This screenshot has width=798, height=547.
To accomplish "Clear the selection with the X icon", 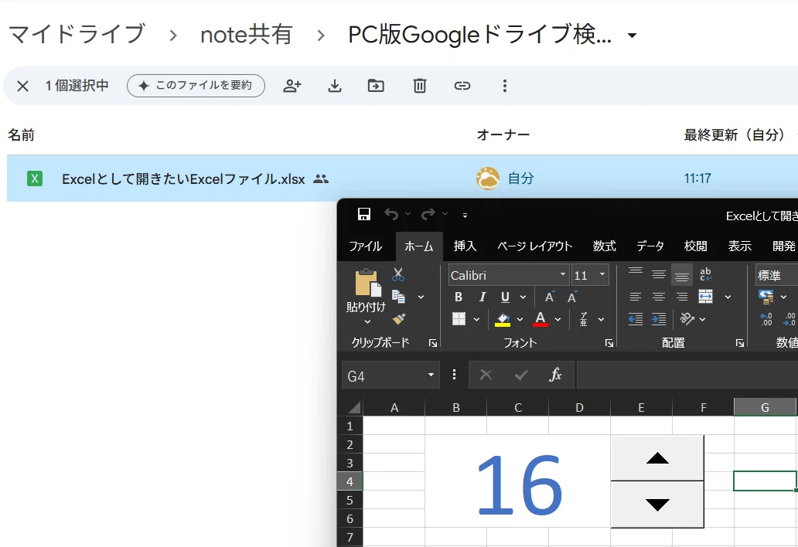I will [x=22, y=86].
